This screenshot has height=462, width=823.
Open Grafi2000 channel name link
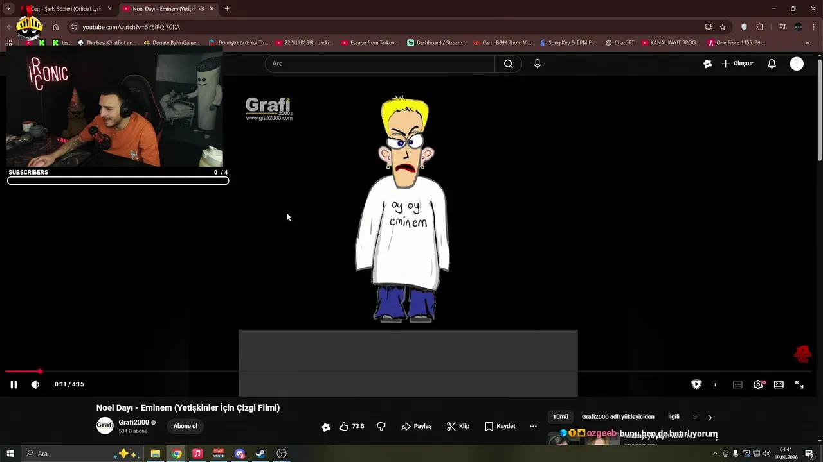tap(134, 422)
